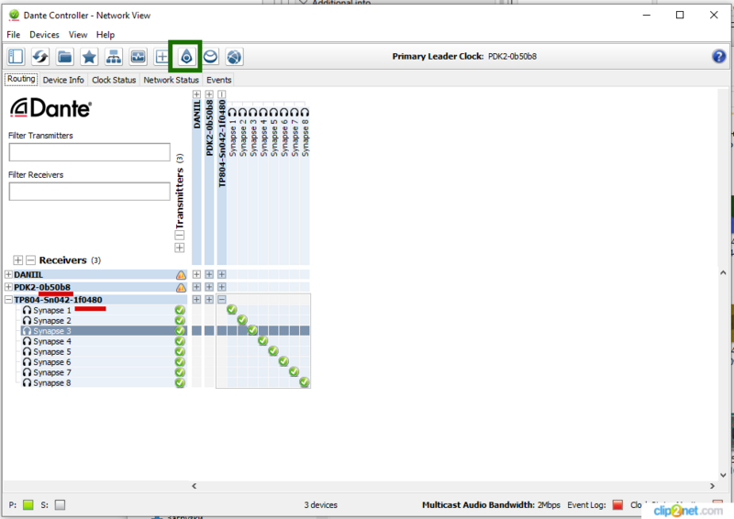Click the Reload Device Information toolbar icon
The width and height of the screenshot is (734, 519).
pyautogui.click(x=40, y=57)
